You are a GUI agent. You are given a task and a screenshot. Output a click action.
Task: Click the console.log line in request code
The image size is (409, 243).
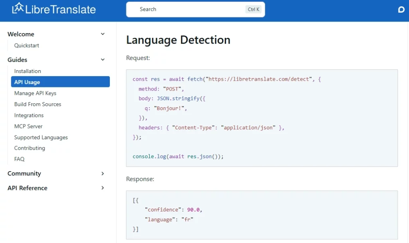tap(178, 156)
